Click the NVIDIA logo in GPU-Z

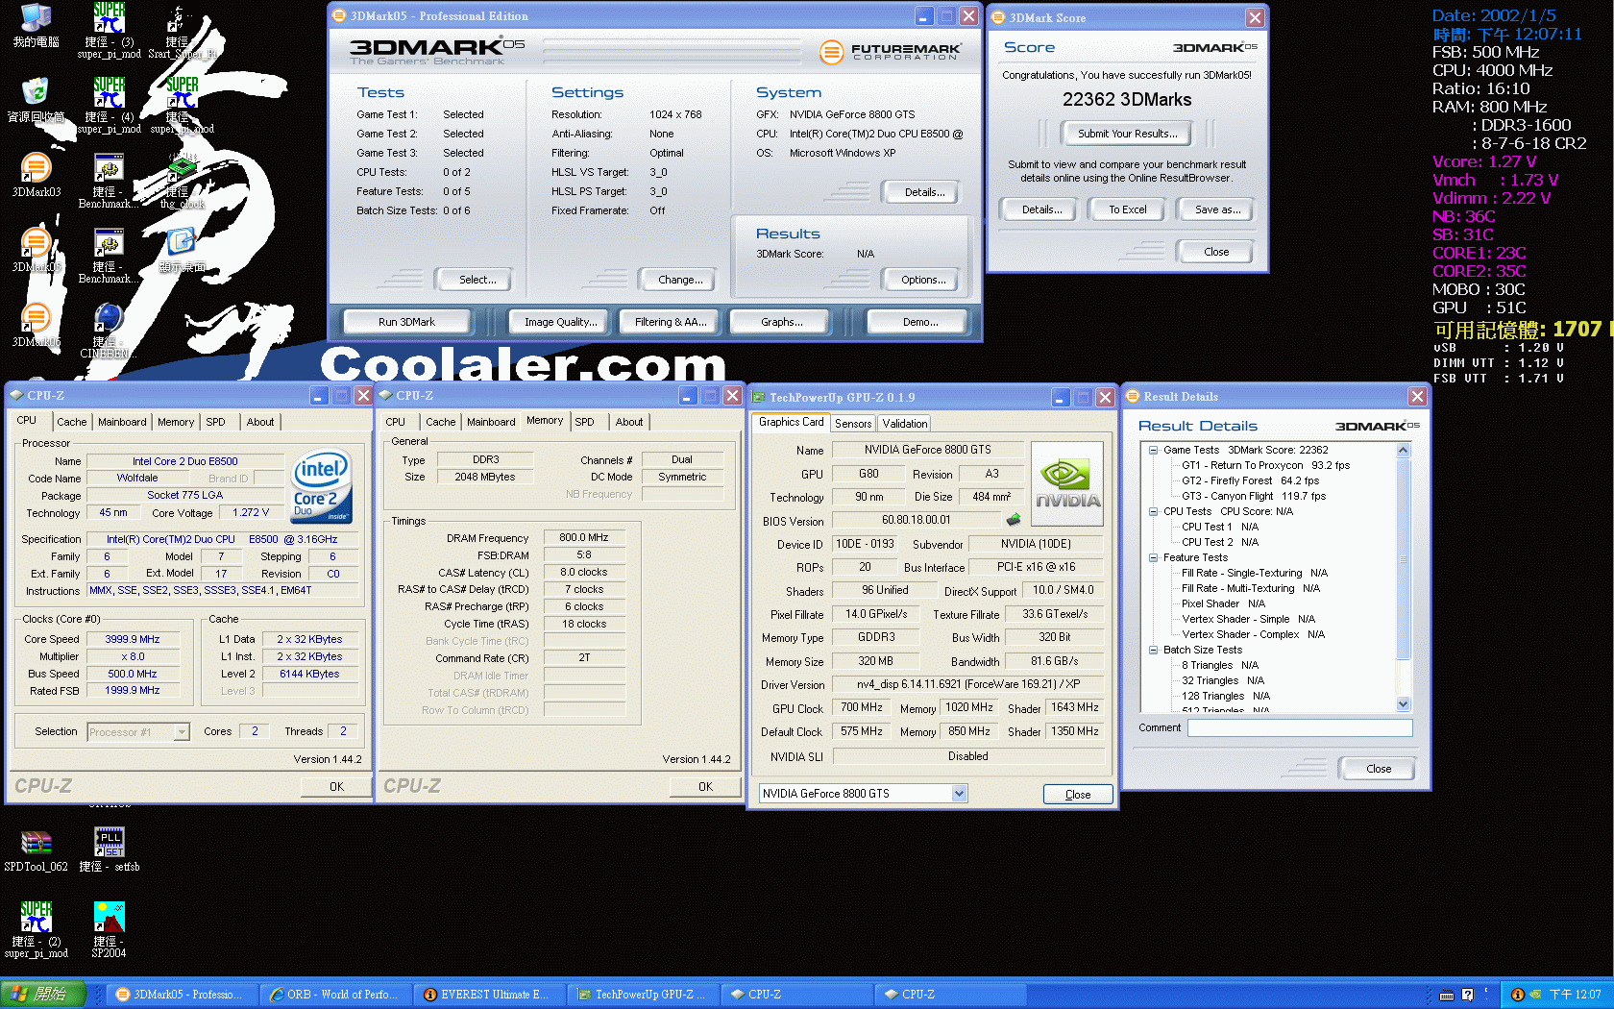(1066, 483)
